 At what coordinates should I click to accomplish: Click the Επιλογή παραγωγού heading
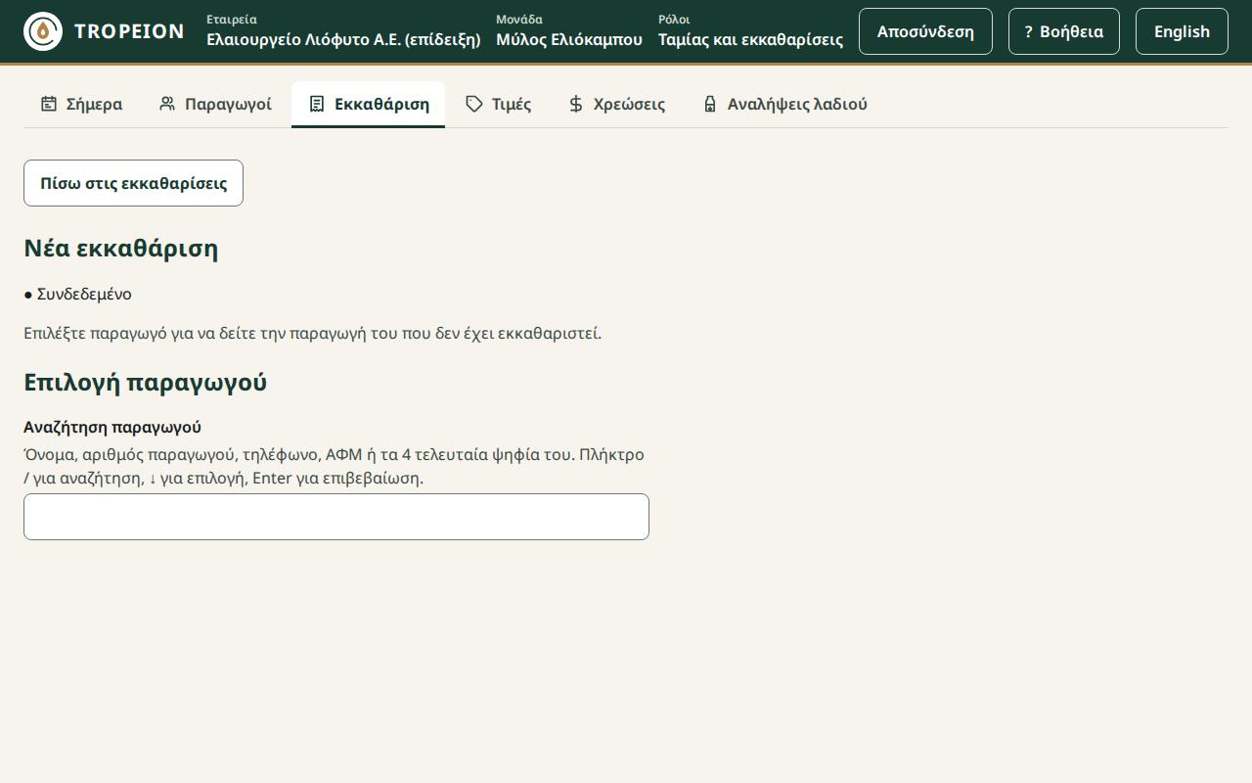click(146, 383)
